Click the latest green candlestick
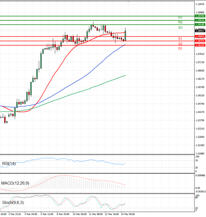 [x=125, y=36]
